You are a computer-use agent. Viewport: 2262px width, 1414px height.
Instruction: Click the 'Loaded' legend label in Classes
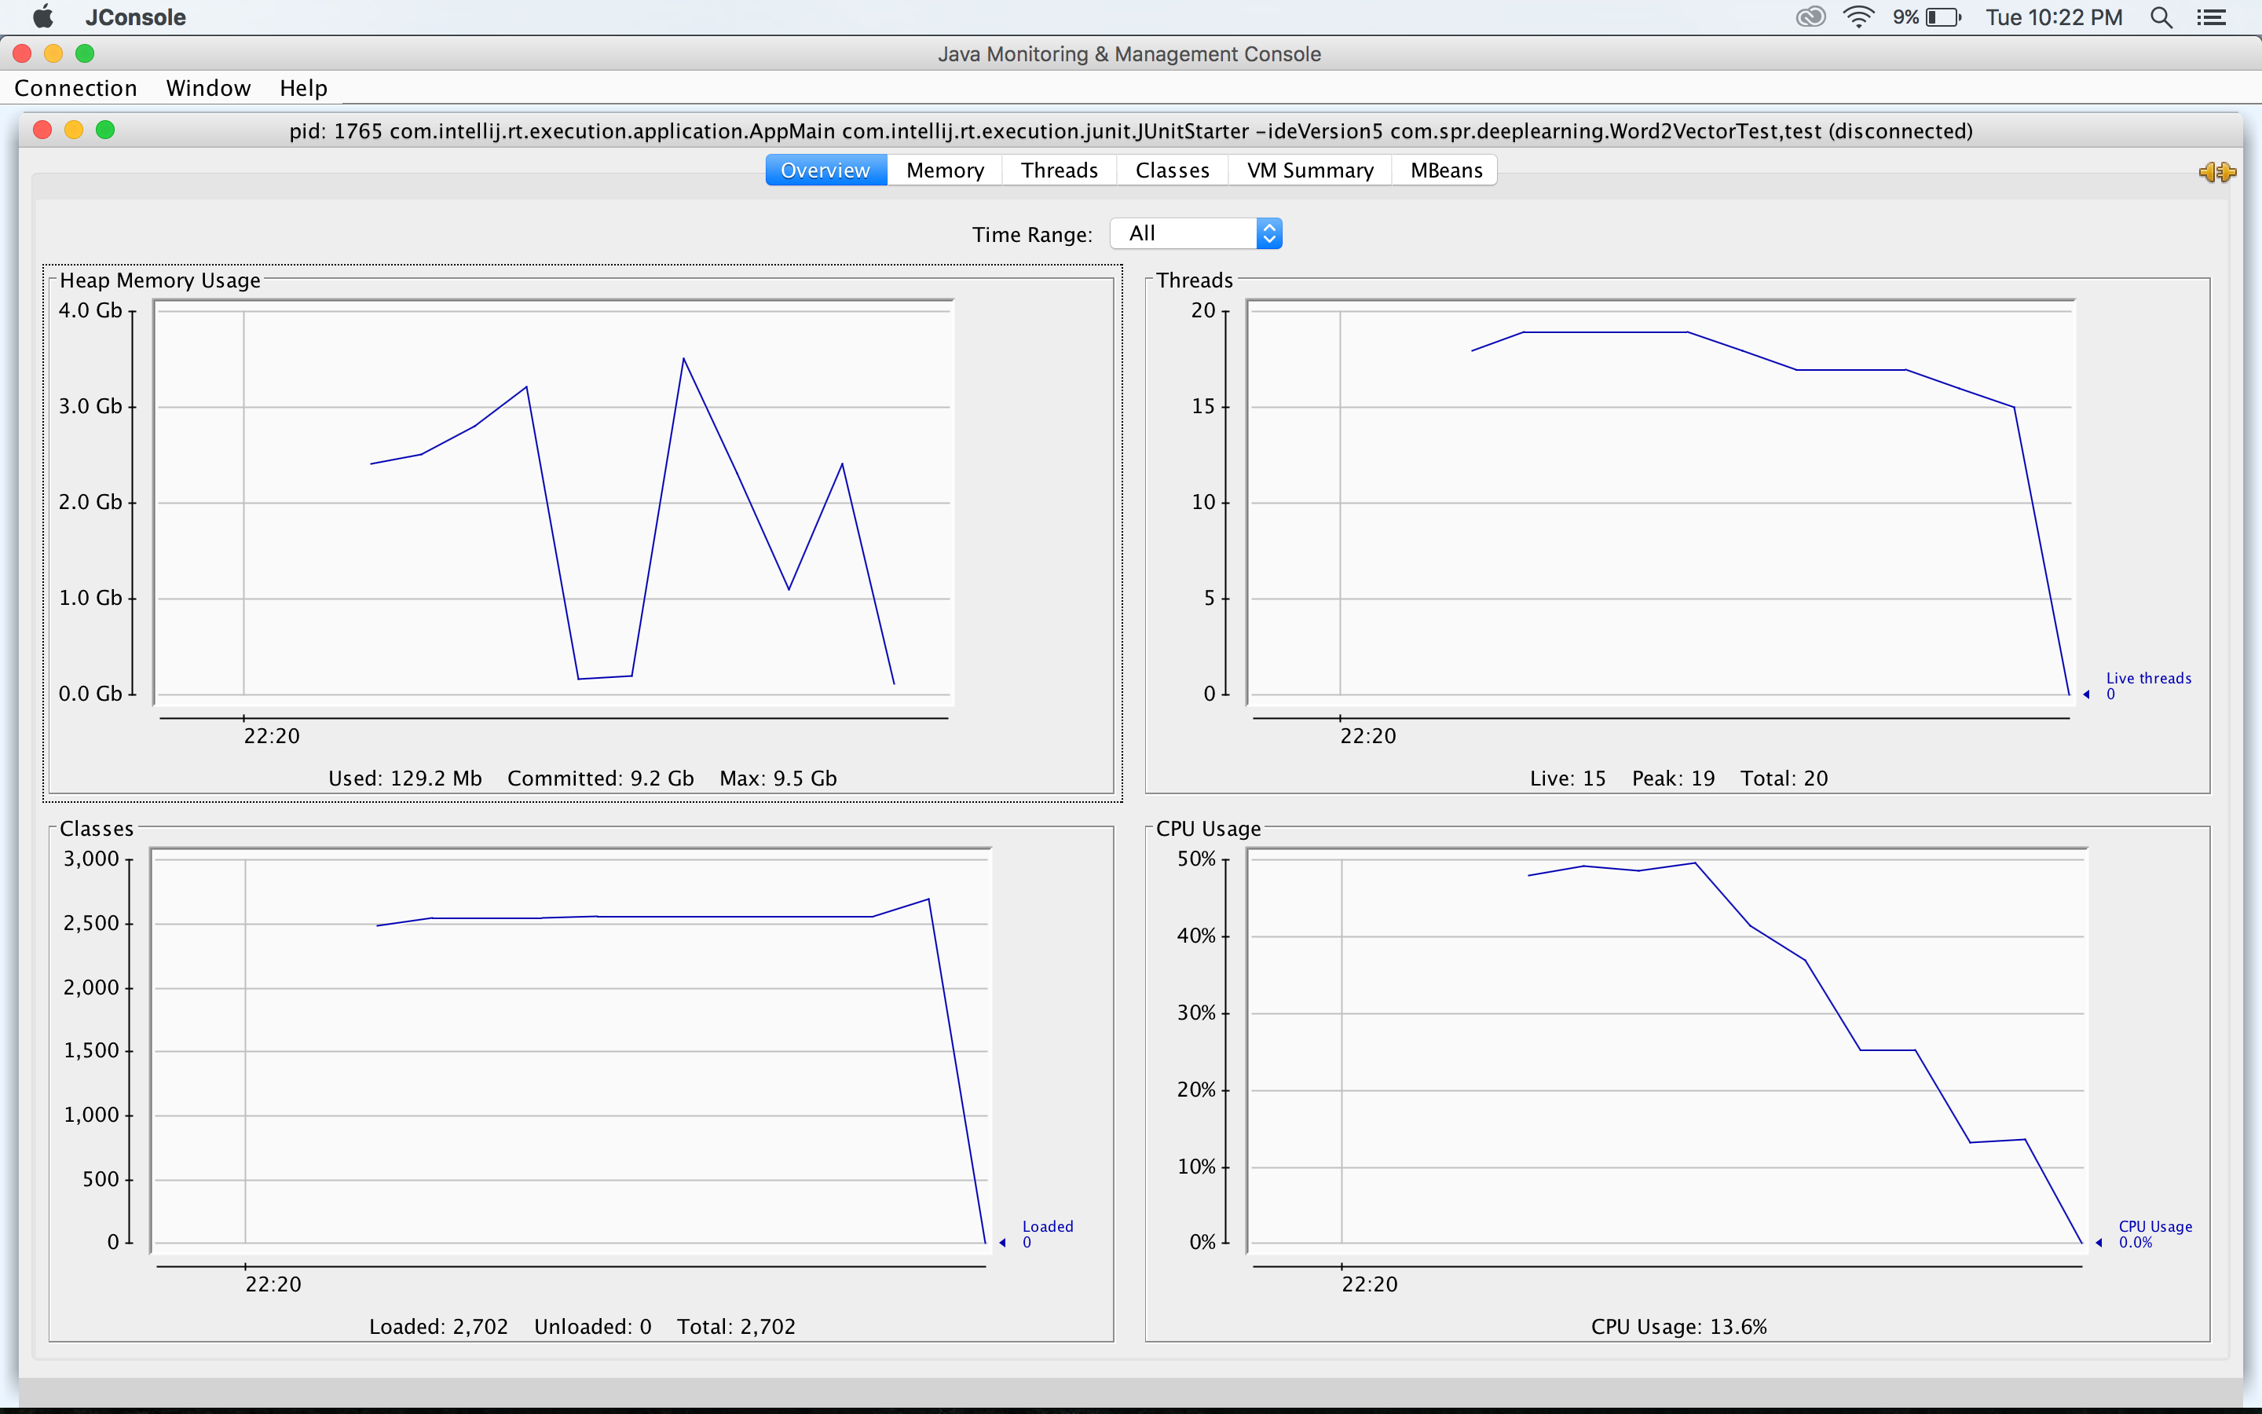1047,1226
